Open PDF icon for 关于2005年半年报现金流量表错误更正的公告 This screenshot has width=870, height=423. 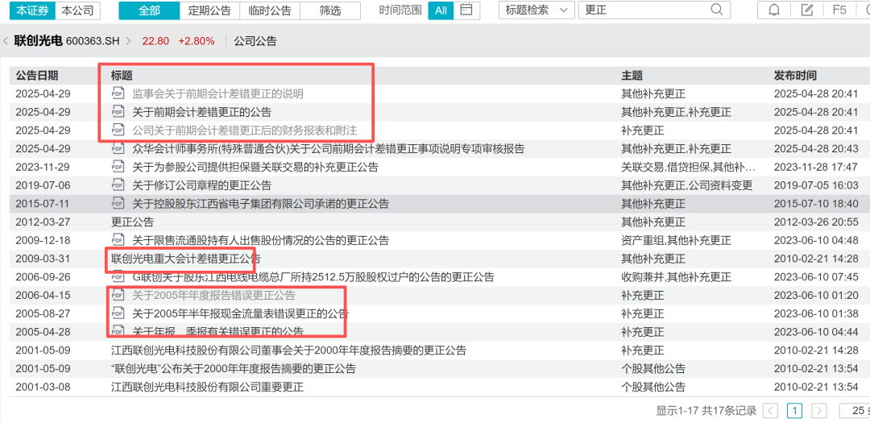point(117,313)
